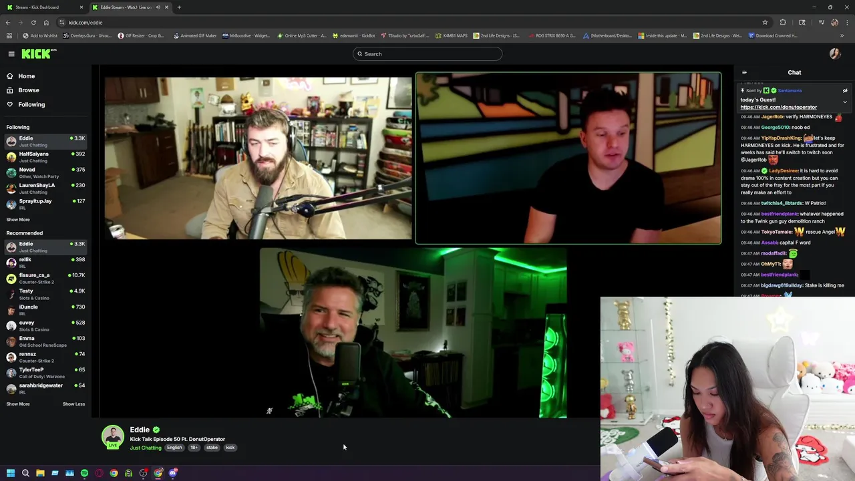
Task: Open Following in sidebar
Action: [25, 104]
